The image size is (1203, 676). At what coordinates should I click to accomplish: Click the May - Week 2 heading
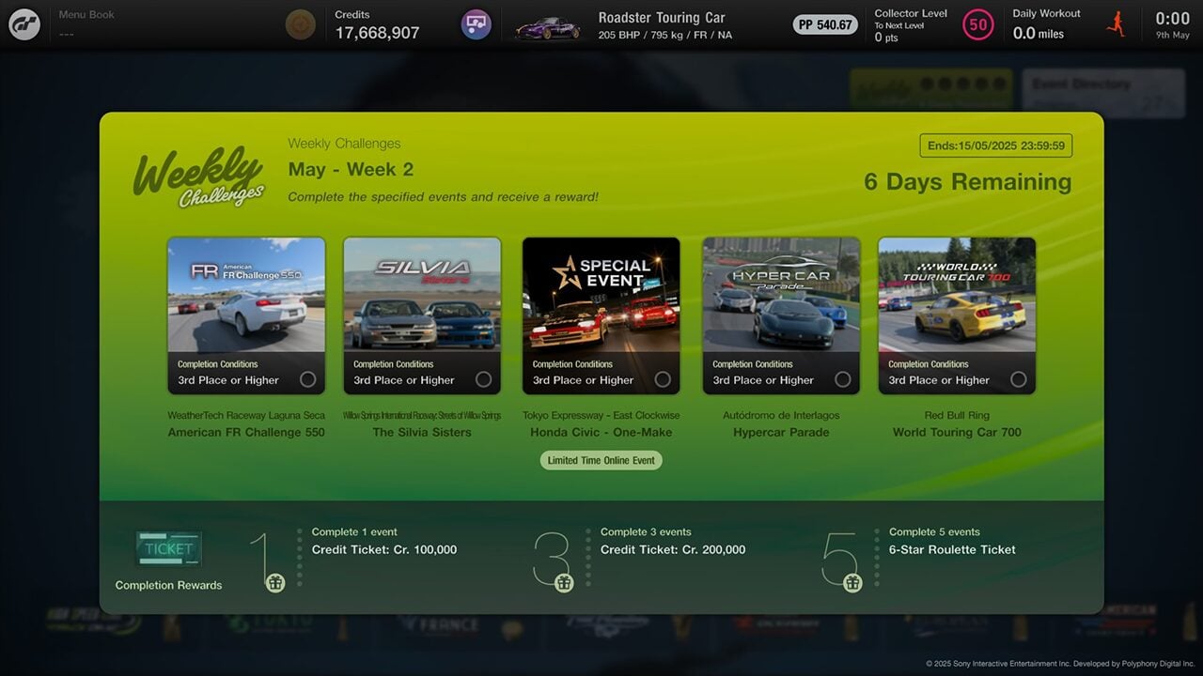coord(351,169)
